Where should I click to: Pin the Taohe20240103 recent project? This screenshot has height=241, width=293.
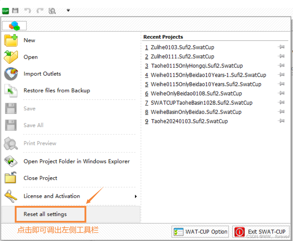pos(281,121)
